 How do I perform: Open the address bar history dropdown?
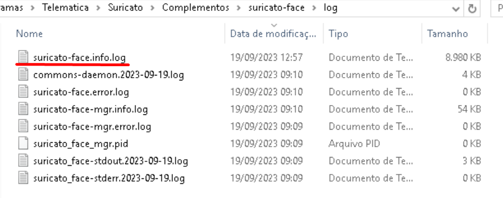pos(456,9)
